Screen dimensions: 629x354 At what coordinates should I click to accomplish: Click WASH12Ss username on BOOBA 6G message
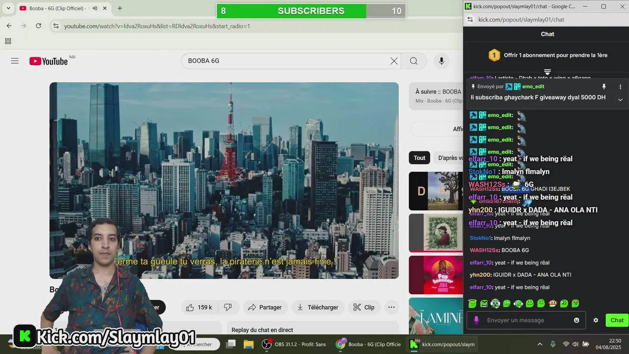click(x=485, y=250)
